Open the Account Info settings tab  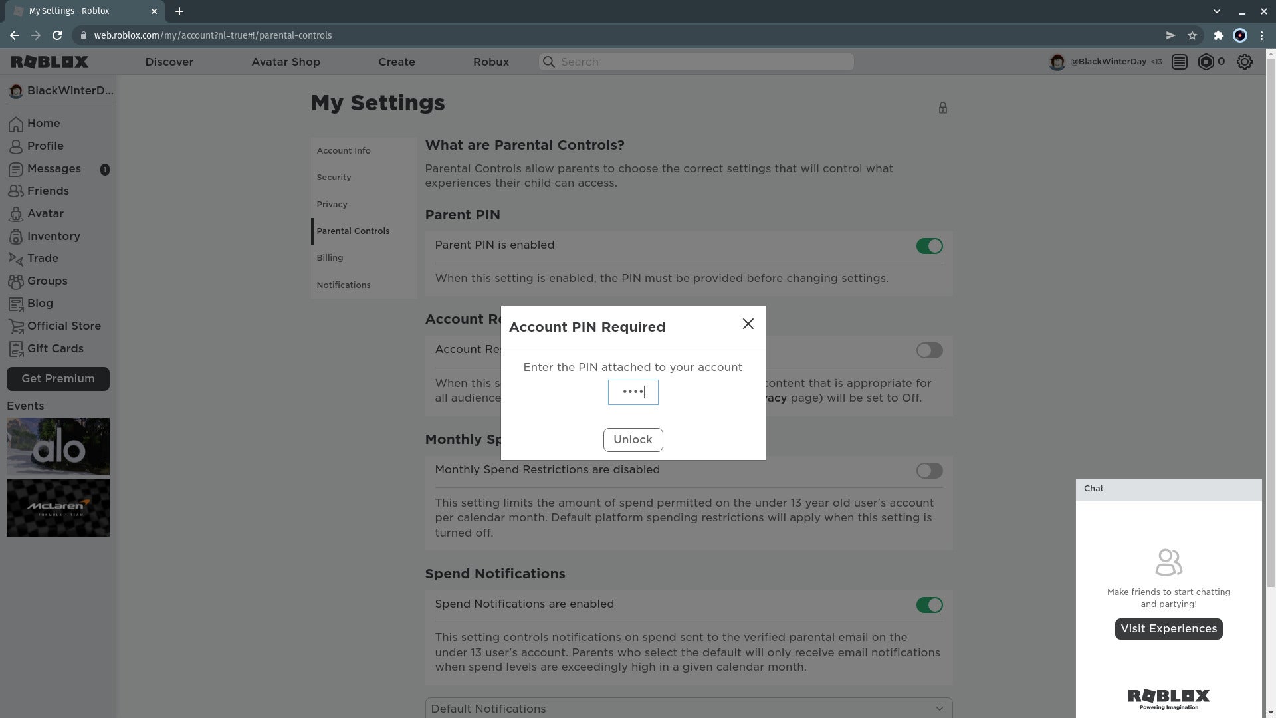(364, 150)
